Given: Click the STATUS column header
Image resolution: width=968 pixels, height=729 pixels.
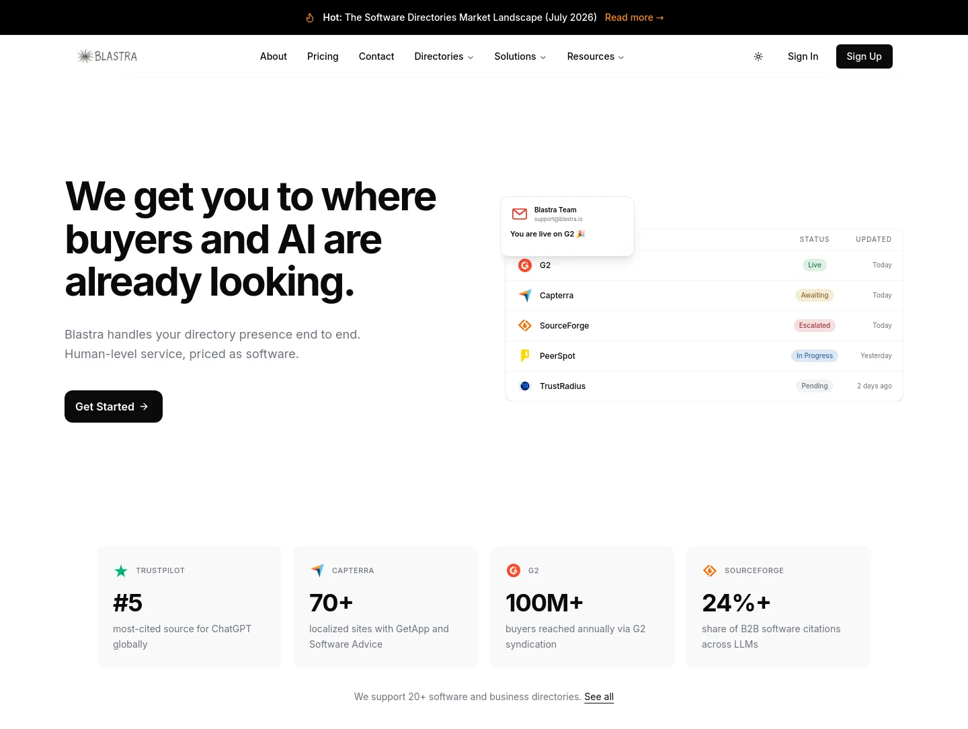Looking at the screenshot, I should point(815,239).
